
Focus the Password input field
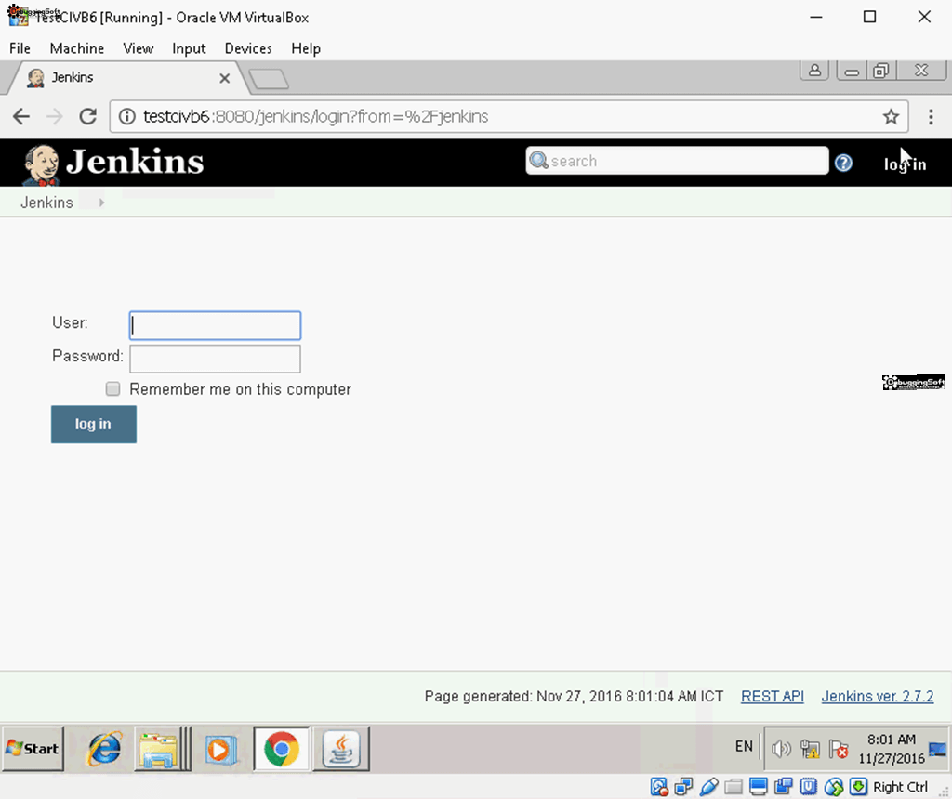click(215, 359)
